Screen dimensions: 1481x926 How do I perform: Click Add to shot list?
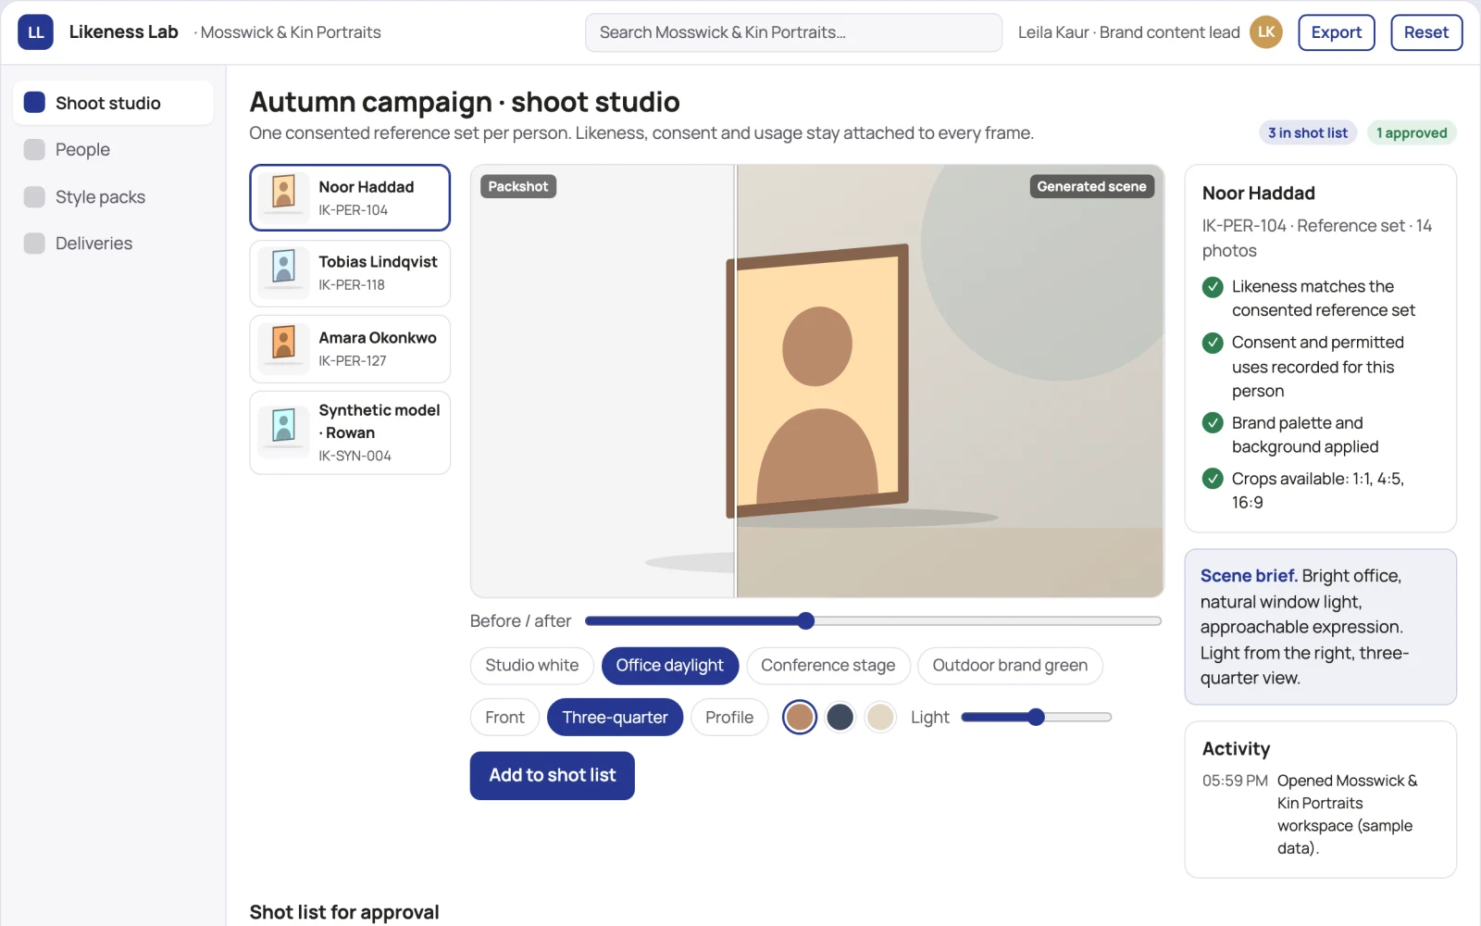pyautogui.click(x=553, y=776)
